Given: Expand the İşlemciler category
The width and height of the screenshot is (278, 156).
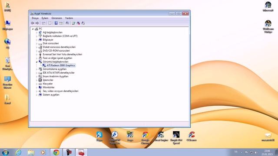Looking at the screenshot, I should tap(36, 80).
